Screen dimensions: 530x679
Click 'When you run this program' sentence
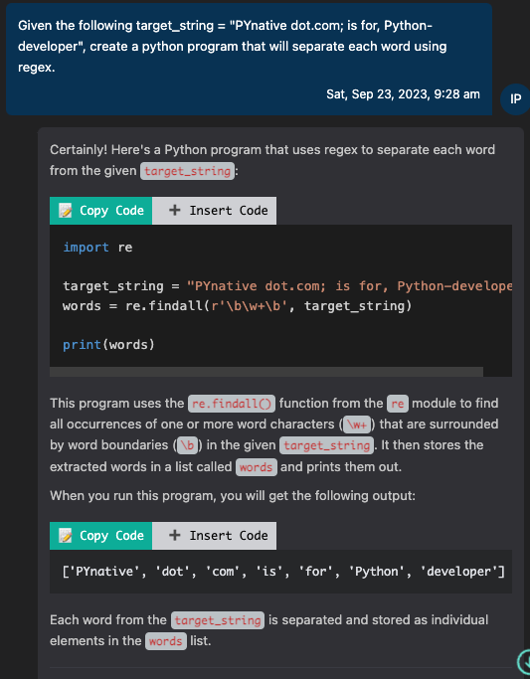pyautogui.click(x=233, y=495)
